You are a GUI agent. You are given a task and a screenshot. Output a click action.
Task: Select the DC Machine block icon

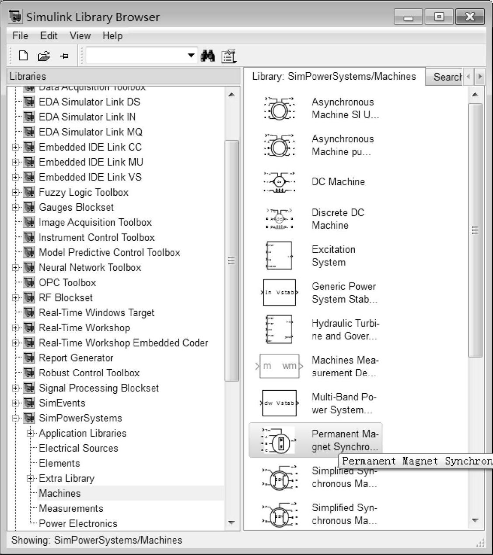280,182
